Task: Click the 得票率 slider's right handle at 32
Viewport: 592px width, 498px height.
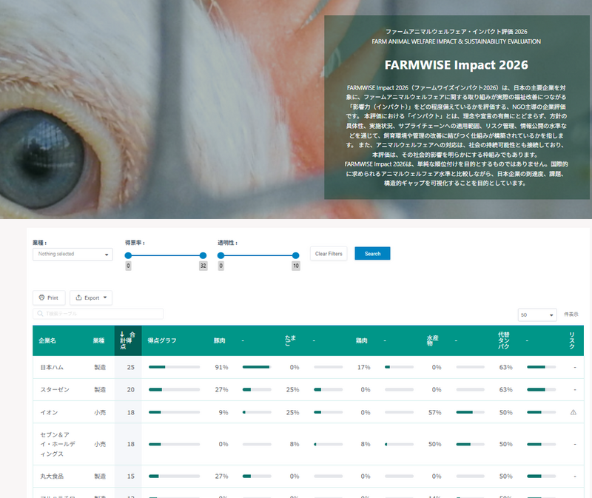Action: (x=203, y=255)
